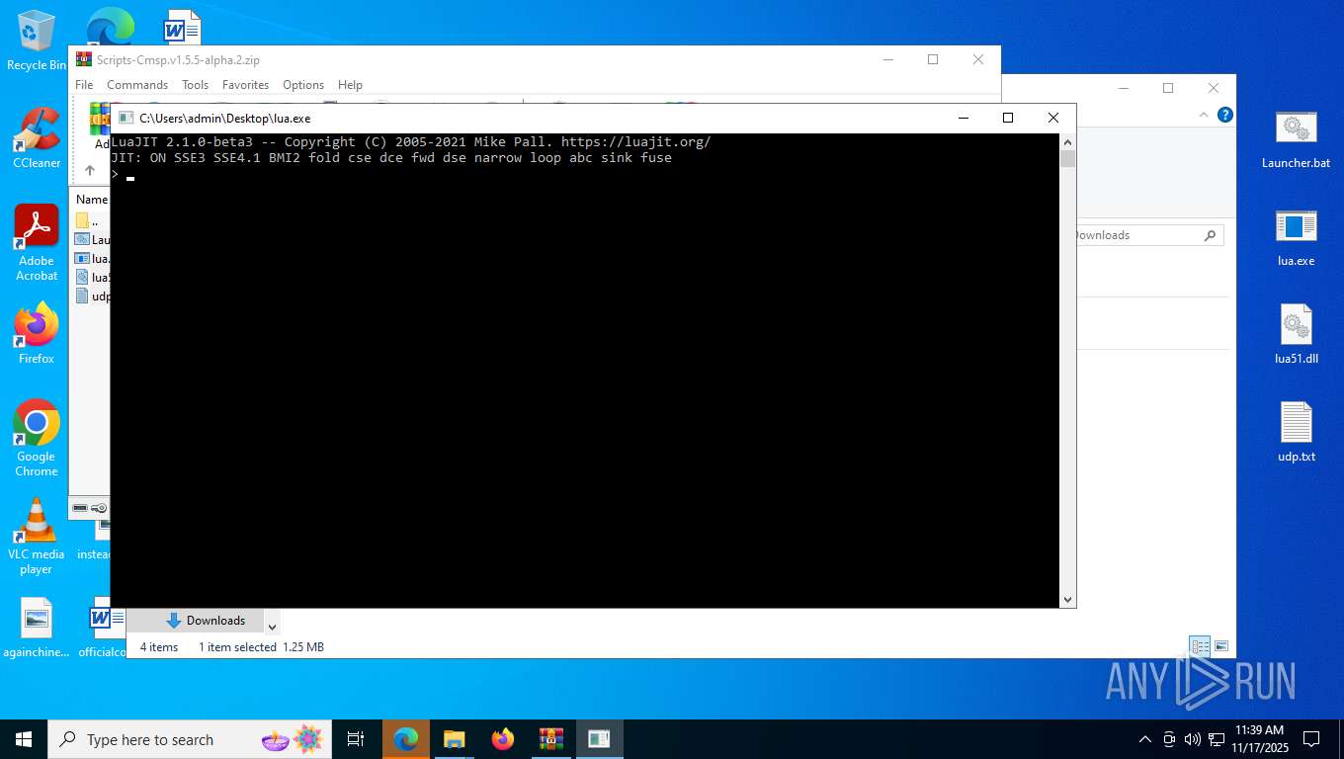This screenshot has height=759, width=1344.
Task: Open WinRAR File menu
Action: tap(84, 85)
